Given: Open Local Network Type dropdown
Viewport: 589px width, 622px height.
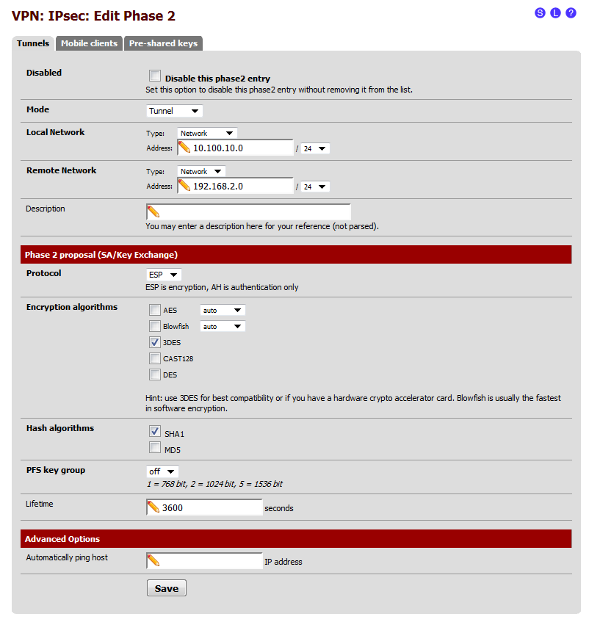Looking at the screenshot, I should [207, 134].
